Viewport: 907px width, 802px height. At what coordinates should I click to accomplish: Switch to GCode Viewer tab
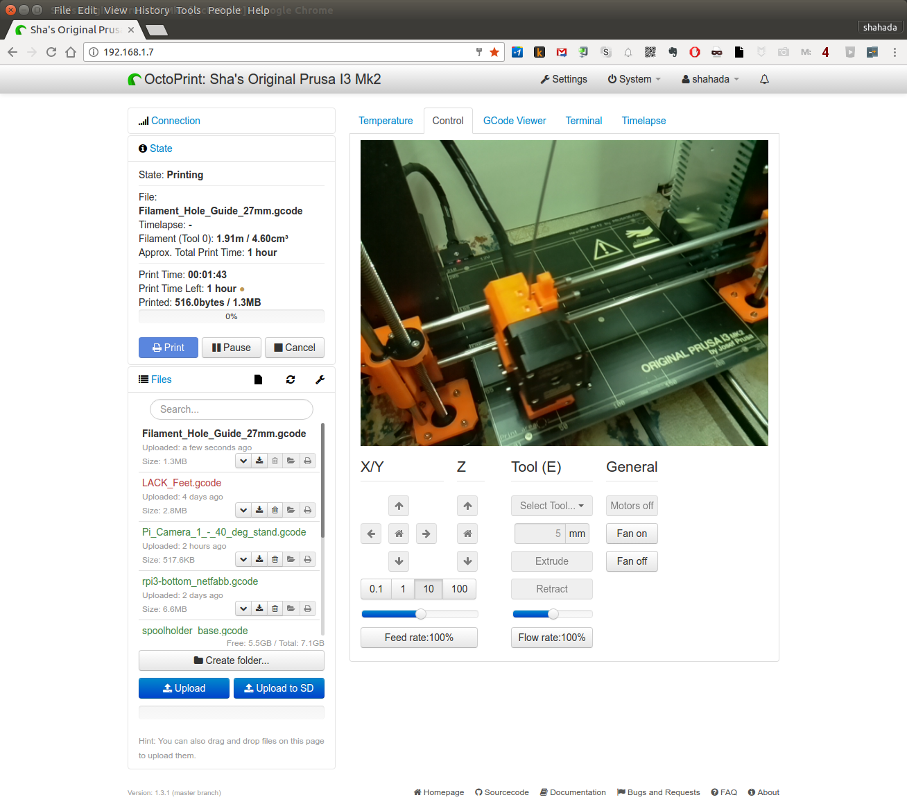click(x=515, y=121)
